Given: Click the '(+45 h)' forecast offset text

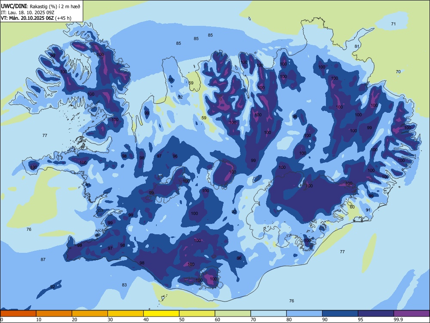Looking at the screenshot, I should [x=63, y=18].
